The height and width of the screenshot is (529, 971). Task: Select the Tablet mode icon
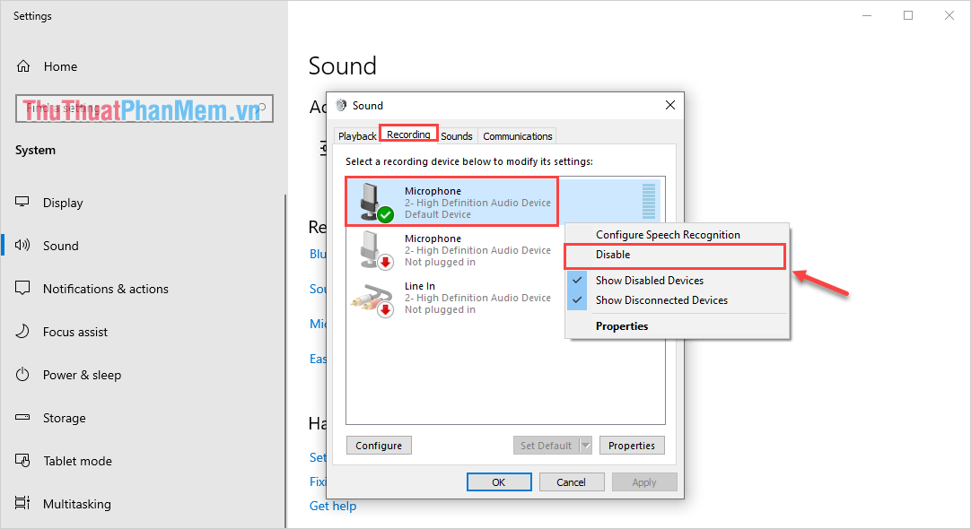[x=22, y=461]
